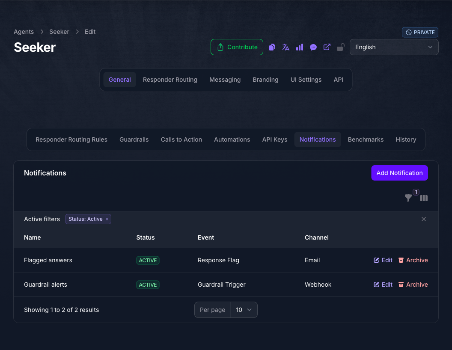Image resolution: width=452 pixels, height=350 pixels.
Task: Click the Edit breadcrumb item
Action: point(90,32)
